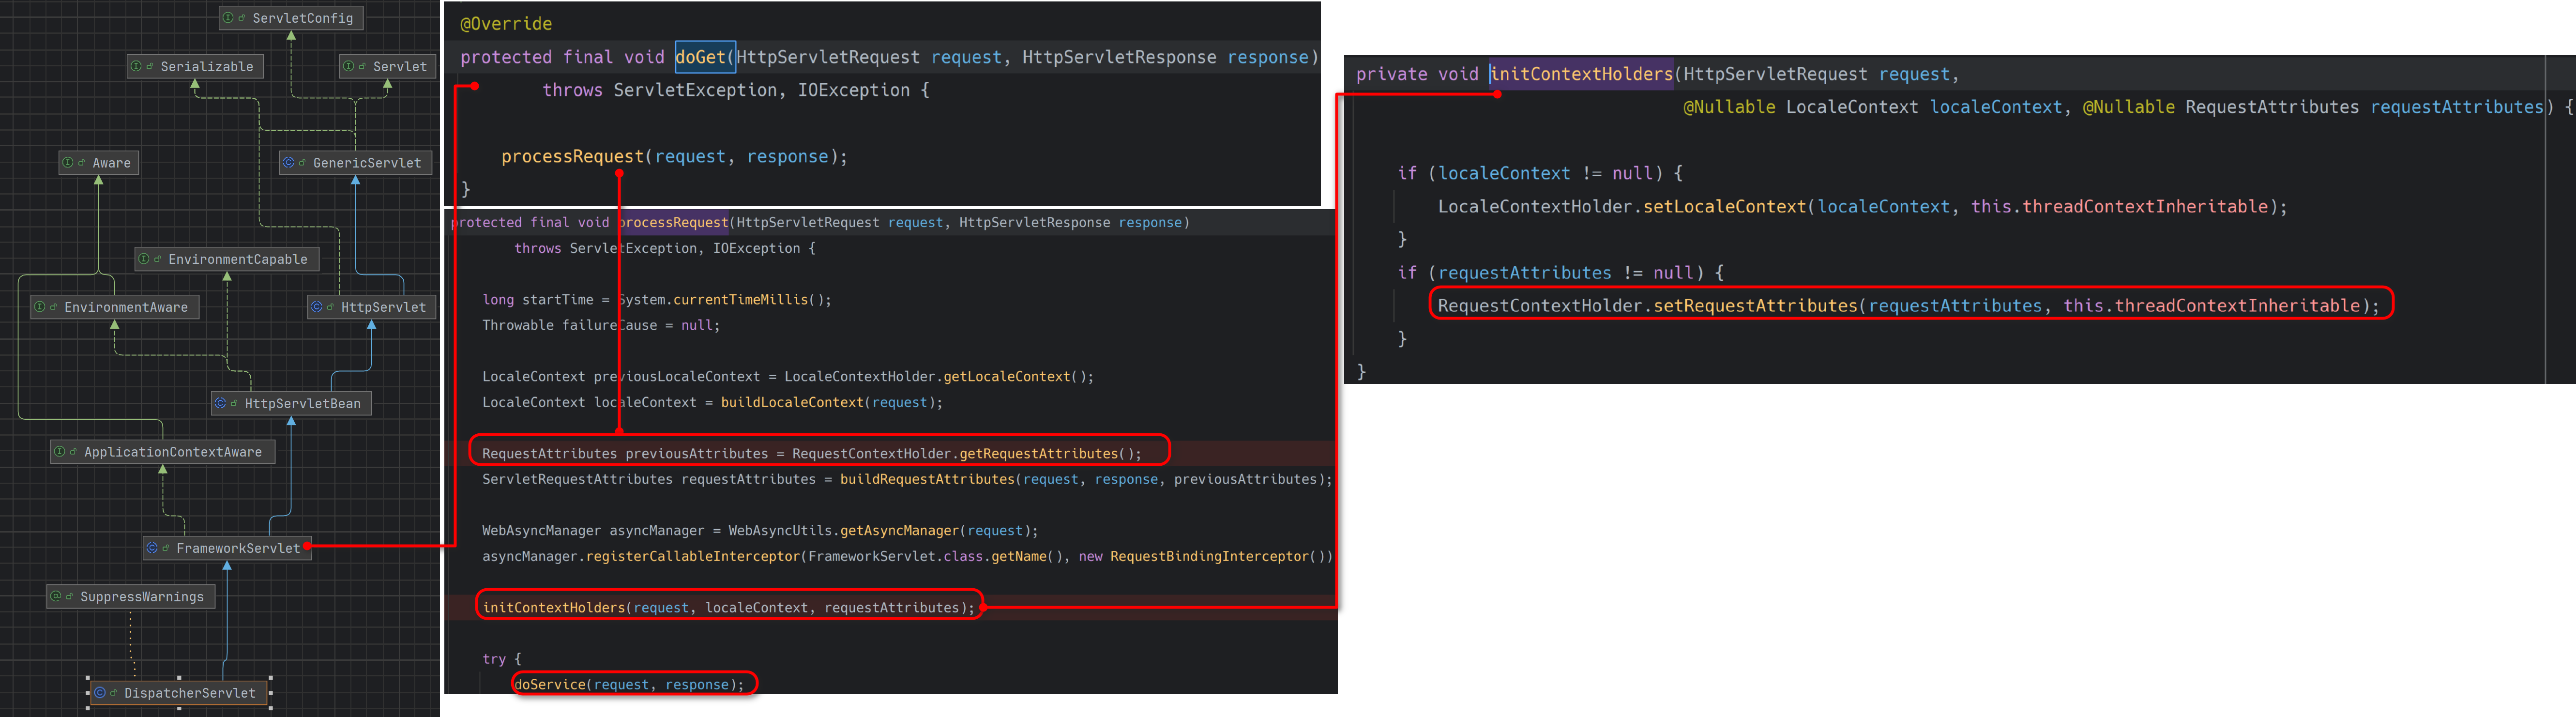Select the Servlet label in diagram
2576x717 pixels.
pos(400,66)
